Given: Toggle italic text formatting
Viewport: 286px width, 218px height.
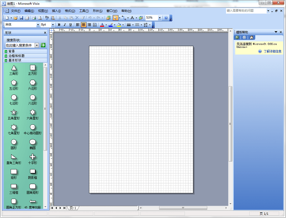Looking at the screenshot, I should click(x=64, y=24).
